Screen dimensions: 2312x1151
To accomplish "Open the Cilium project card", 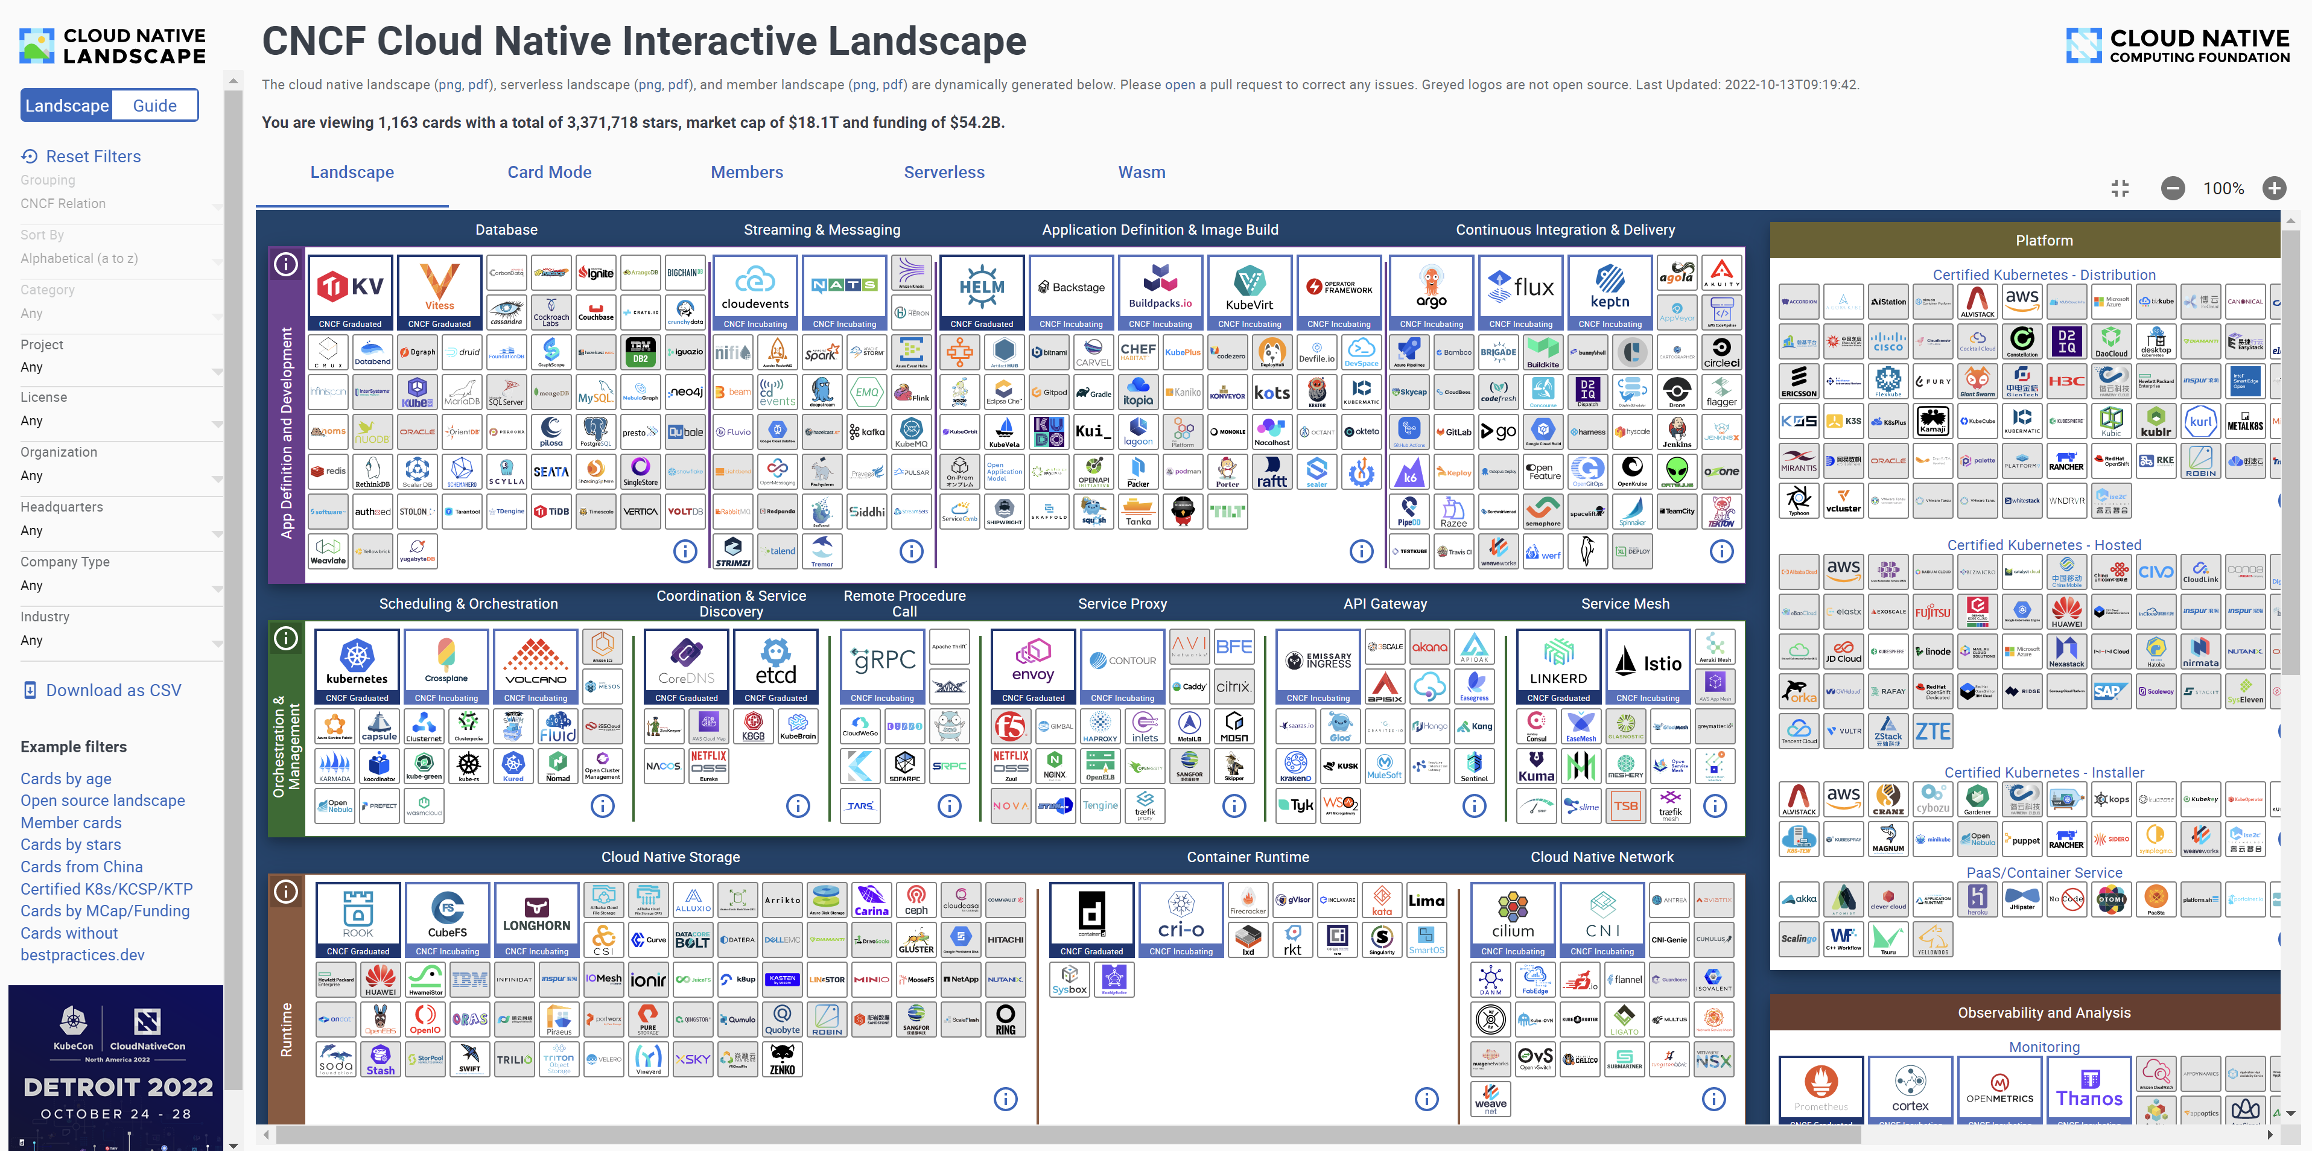I will pyautogui.click(x=1513, y=921).
